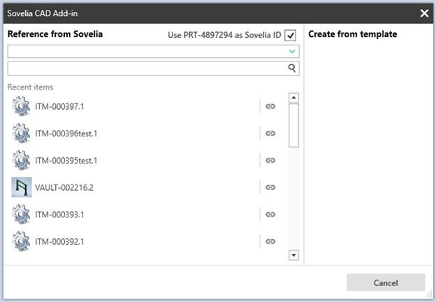Image resolution: width=436 pixels, height=302 pixels.
Task: Uncheck Use PRT-4897294 as Sovelia ID
Action: 290,36
